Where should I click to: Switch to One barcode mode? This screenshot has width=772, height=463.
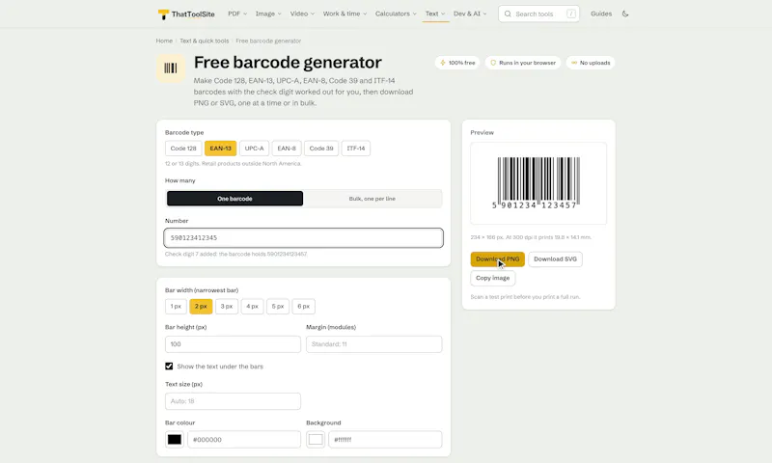(234, 199)
